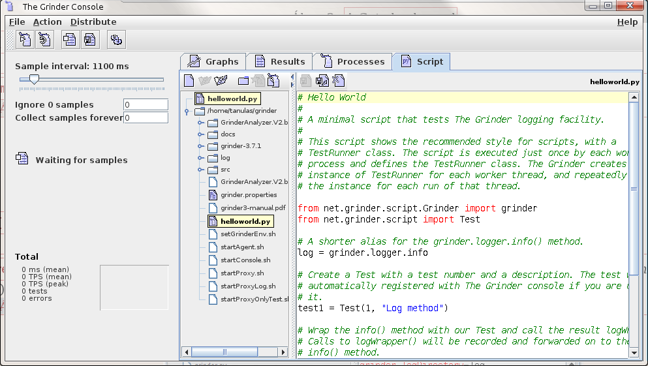648x366 pixels.
Task: Expand the grinder-3.7.1 folder node
Action: tap(200, 146)
